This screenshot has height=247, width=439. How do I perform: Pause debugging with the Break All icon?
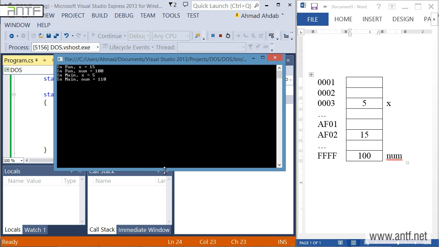pos(213,36)
